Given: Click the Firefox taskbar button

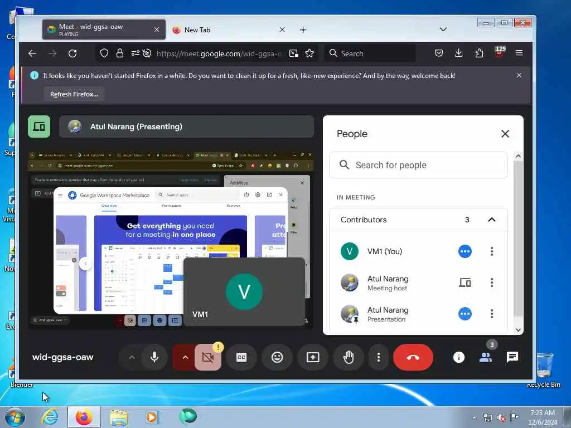Looking at the screenshot, I should pos(84,417).
